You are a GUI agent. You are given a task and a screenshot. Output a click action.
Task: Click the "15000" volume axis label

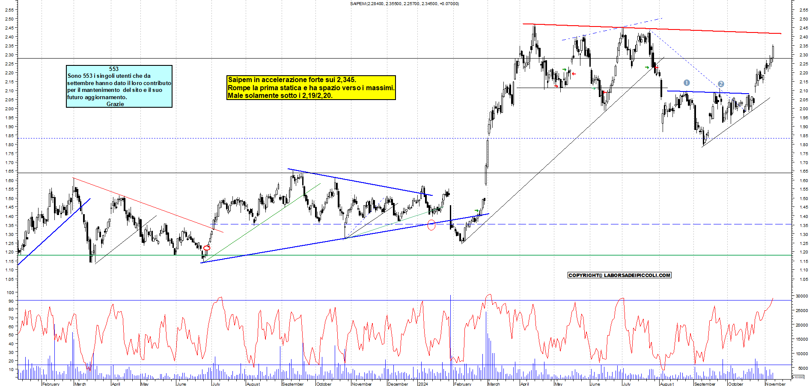pos(802,339)
